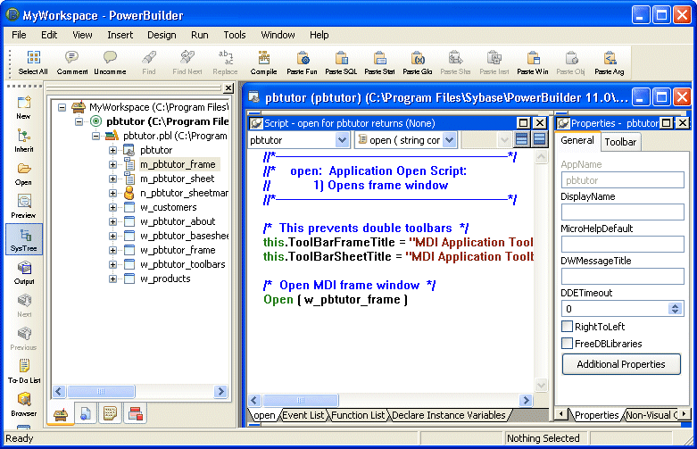
Task: Collapse the pbtutor.pbl library node
Action: [x=95, y=136]
